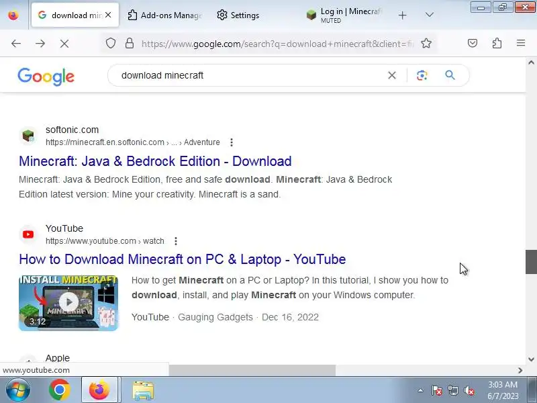Screen dimensions: 537x403
Task: Click the YouTube favicon in results
Action: 28,234
